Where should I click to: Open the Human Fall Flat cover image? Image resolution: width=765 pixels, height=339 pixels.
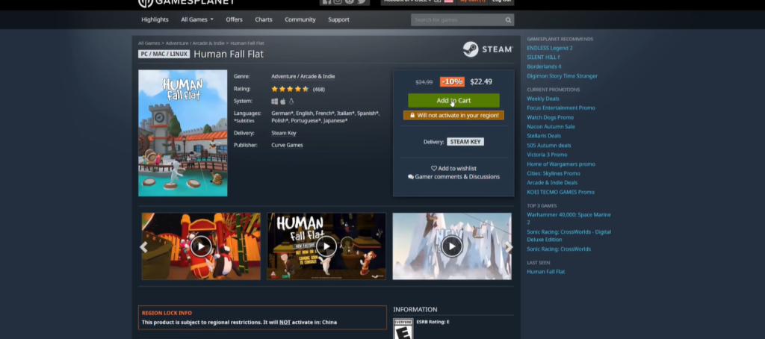click(182, 133)
